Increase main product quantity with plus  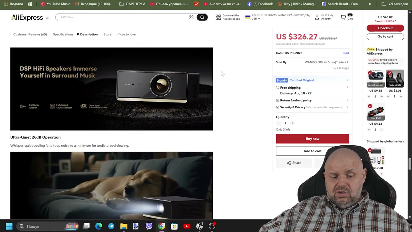[x=292, y=123]
